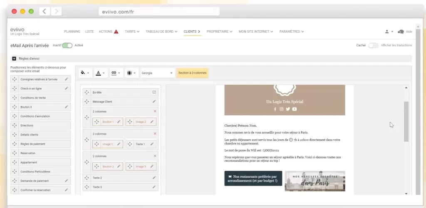Remove the first 2 colonnes section
Viewport: 426px width, 208px height.
pyautogui.click(x=155, y=111)
